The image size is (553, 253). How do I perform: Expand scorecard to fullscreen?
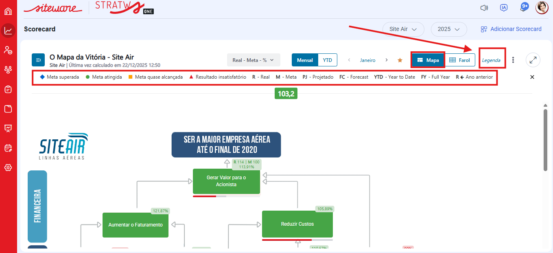click(533, 60)
